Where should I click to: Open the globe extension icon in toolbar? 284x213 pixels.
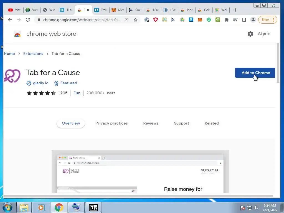pos(182,20)
